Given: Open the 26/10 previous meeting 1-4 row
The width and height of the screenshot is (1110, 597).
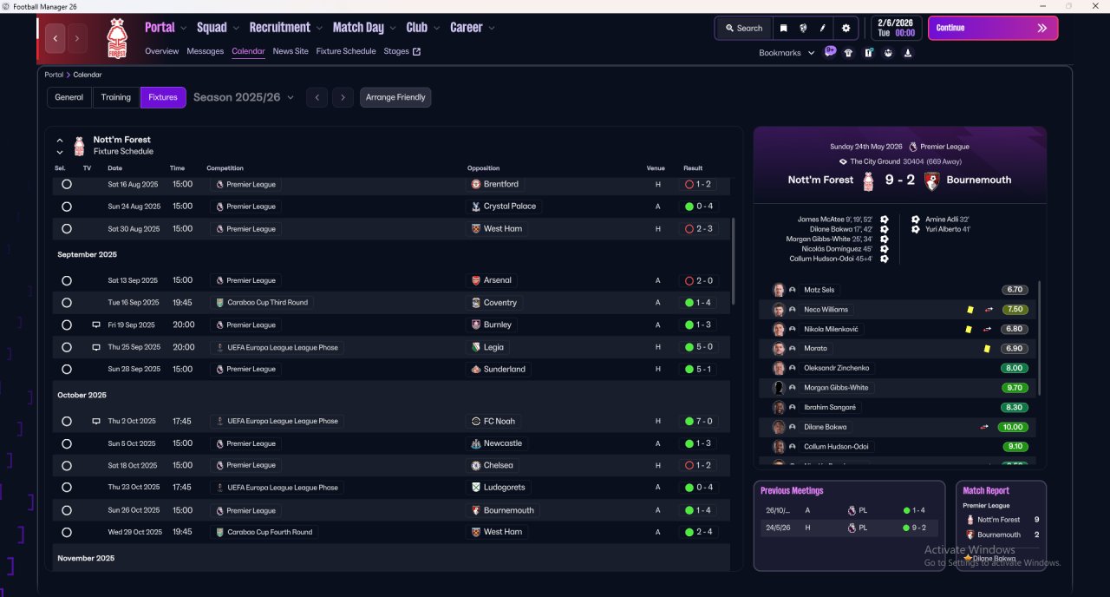Looking at the screenshot, I should [849, 510].
